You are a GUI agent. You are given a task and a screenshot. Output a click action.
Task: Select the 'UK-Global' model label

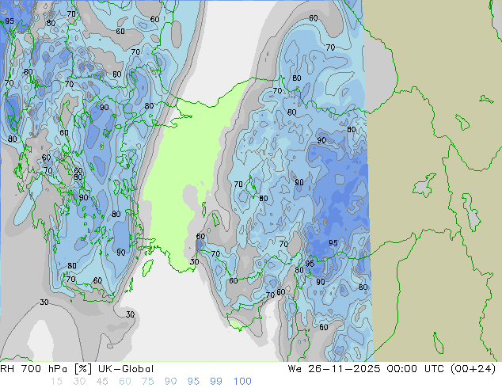tap(126, 369)
